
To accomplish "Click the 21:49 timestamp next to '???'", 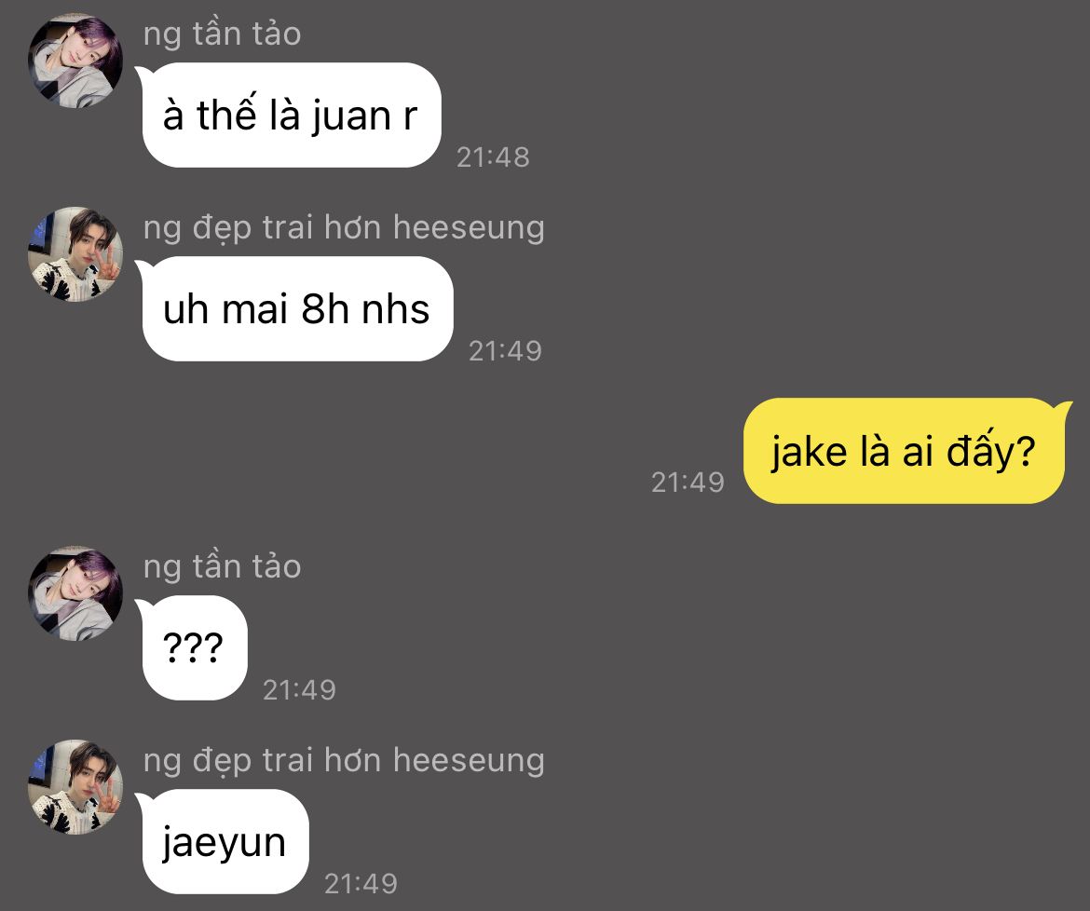I will (299, 690).
